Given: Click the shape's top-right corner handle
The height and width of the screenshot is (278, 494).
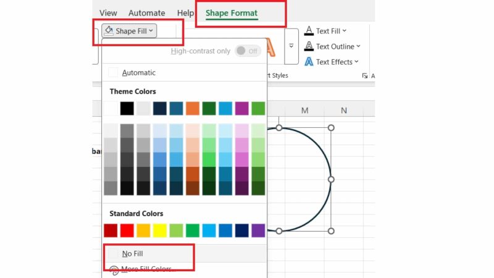Looking at the screenshot, I should 331,128.
